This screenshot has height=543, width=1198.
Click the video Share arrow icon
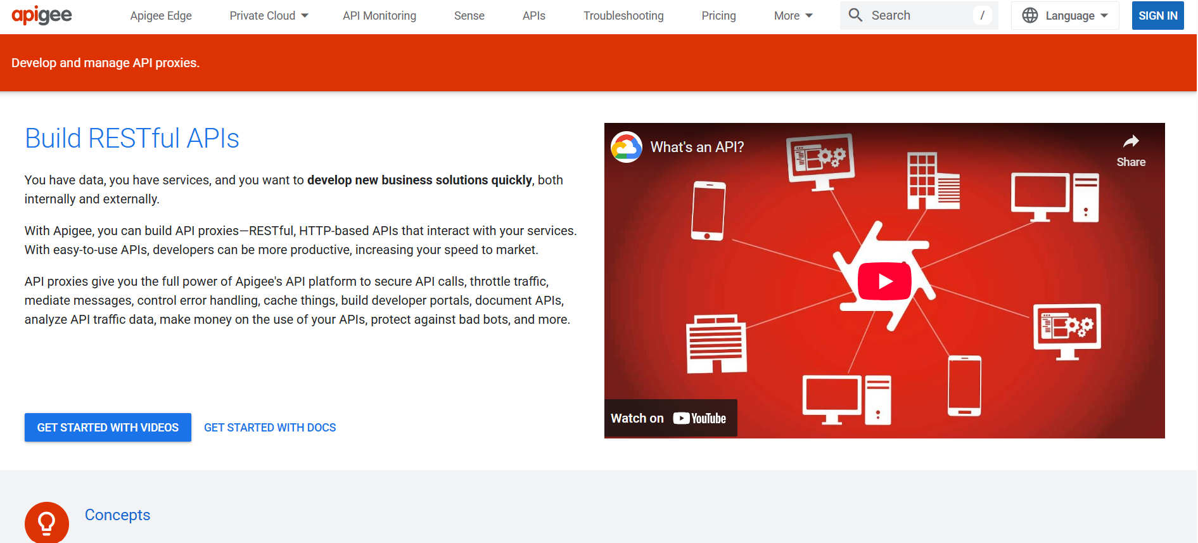(1131, 141)
